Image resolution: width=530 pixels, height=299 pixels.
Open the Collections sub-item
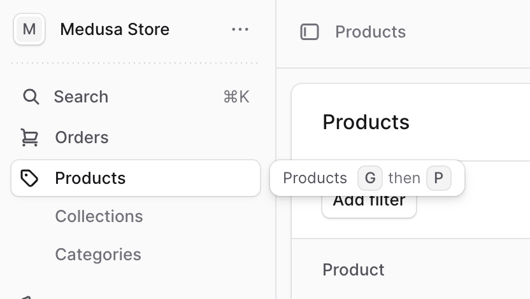(99, 216)
